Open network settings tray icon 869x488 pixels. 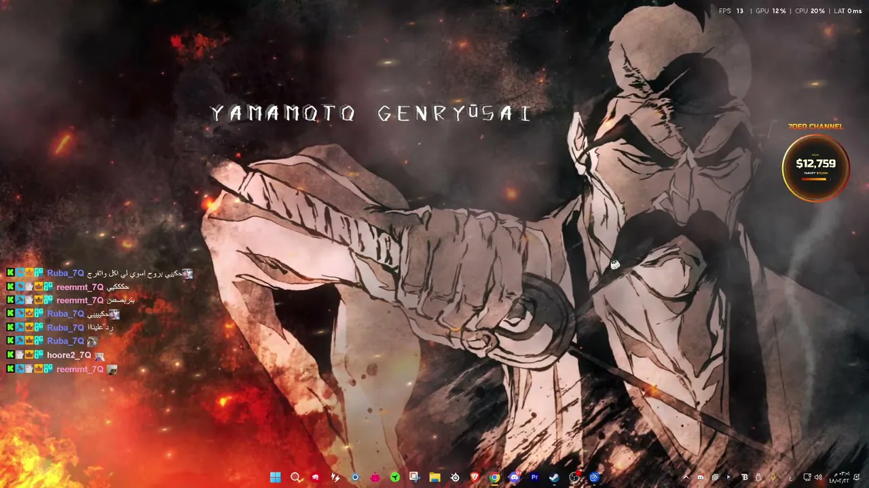pyautogui.click(x=807, y=477)
